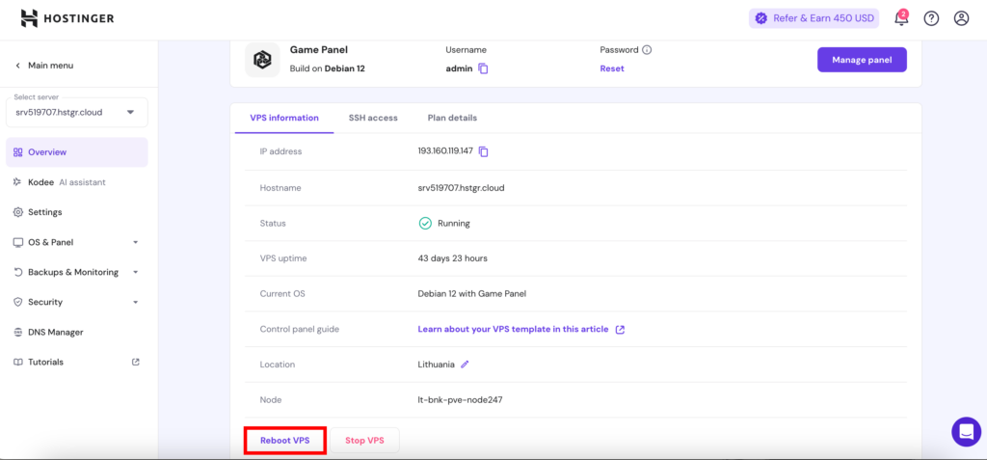Open the notifications bell

[x=901, y=18]
